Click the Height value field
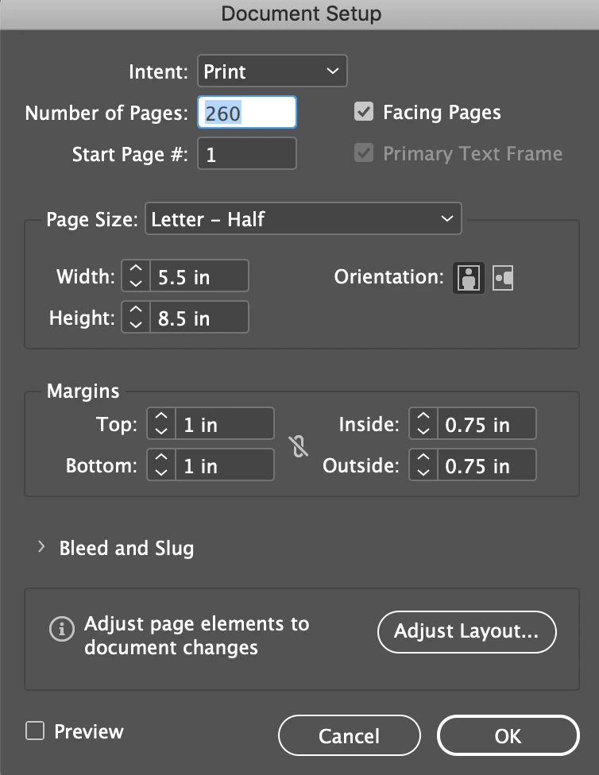Image resolution: width=599 pixels, height=775 pixels. click(199, 317)
